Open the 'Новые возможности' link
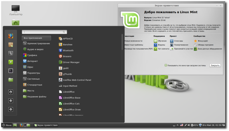This screenshot has width=229, height=131. [133, 41]
